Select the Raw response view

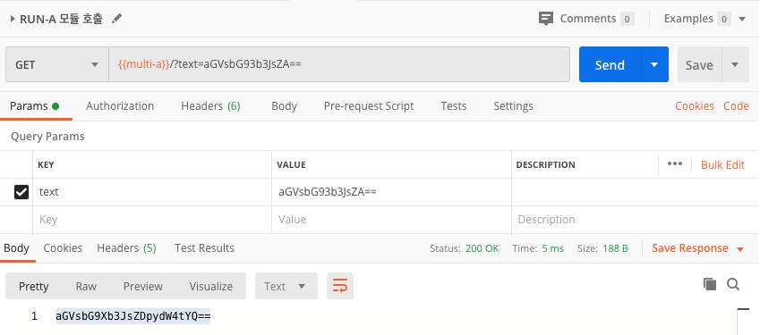coord(86,286)
